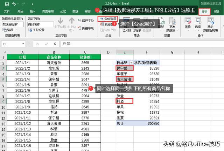Click pivot cell 脸盆

(125, 96)
